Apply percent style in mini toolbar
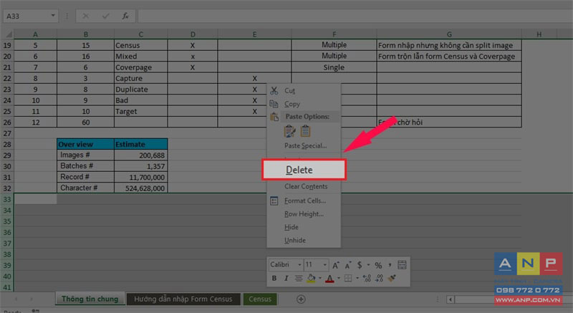This screenshot has width=573, height=313. coord(379,265)
